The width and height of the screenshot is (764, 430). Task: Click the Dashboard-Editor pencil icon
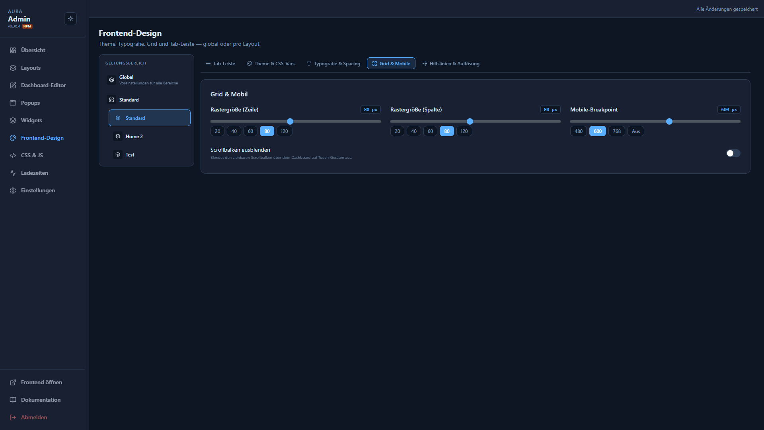point(13,85)
